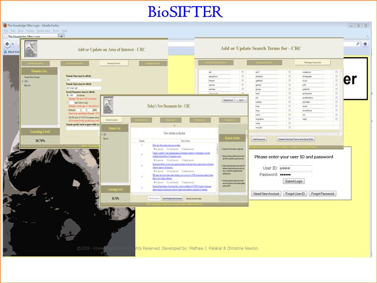This screenshot has height=283, width=377.
Task: Click Manage Keywords tab in Area of Interest window
Action: (x=153, y=63)
